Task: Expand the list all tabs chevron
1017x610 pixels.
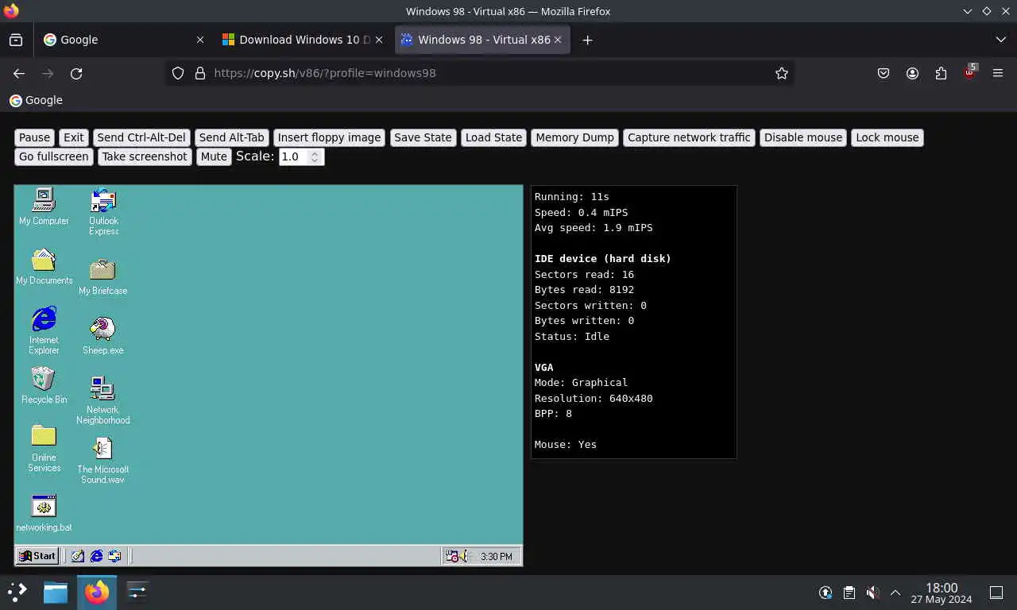Action: 1000,40
